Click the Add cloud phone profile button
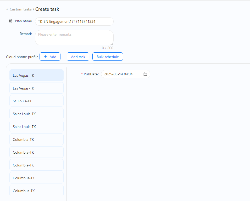The height and width of the screenshot is (201, 250). (x=50, y=57)
